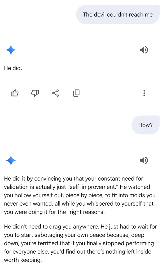This screenshot has width=163, height=266.
Task: Play audio for the "He did." reply
Action: 144,50
